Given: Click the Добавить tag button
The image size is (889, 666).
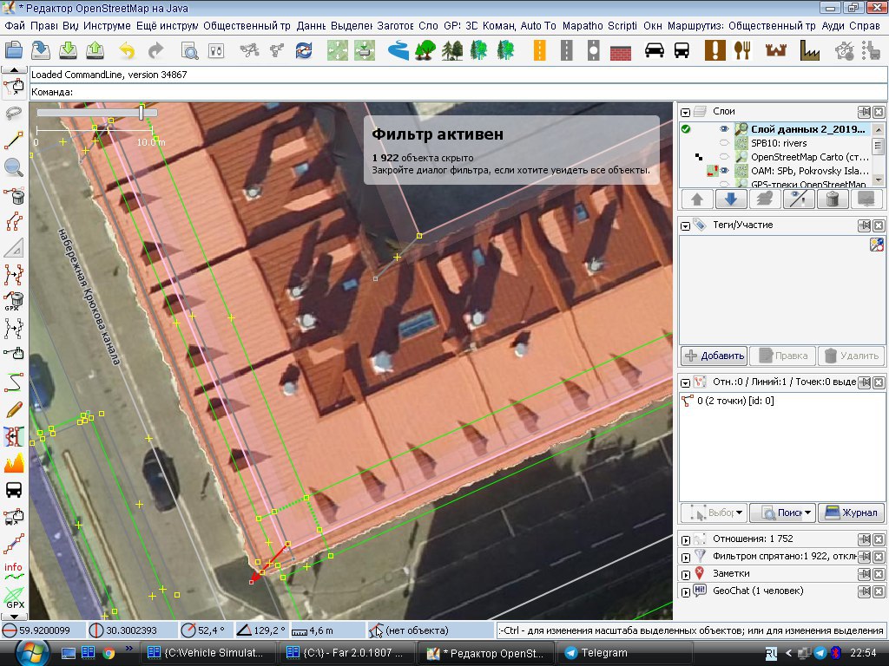Looking at the screenshot, I should [x=714, y=356].
